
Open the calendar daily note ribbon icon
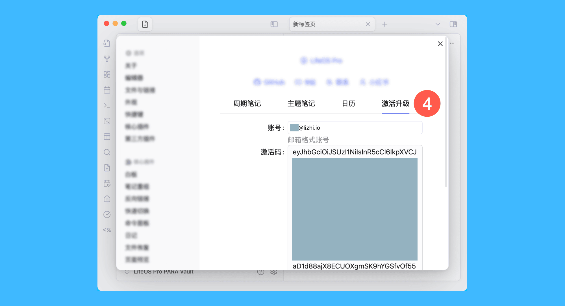(107, 90)
